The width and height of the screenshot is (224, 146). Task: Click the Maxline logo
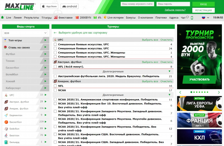point(20,7)
